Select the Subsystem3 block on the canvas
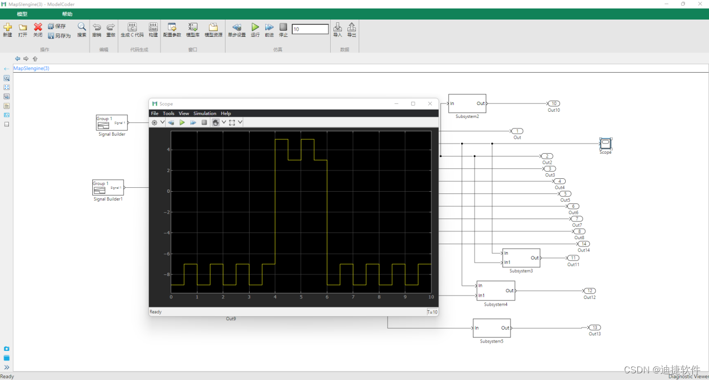The height and width of the screenshot is (380, 709). pos(521,258)
